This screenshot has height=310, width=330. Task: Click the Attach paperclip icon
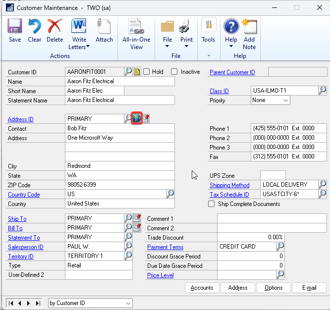tap(104, 30)
